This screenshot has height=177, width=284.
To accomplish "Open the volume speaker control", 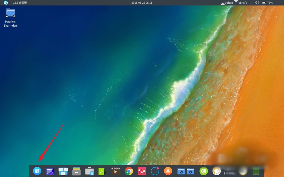I will coord(257,3).
